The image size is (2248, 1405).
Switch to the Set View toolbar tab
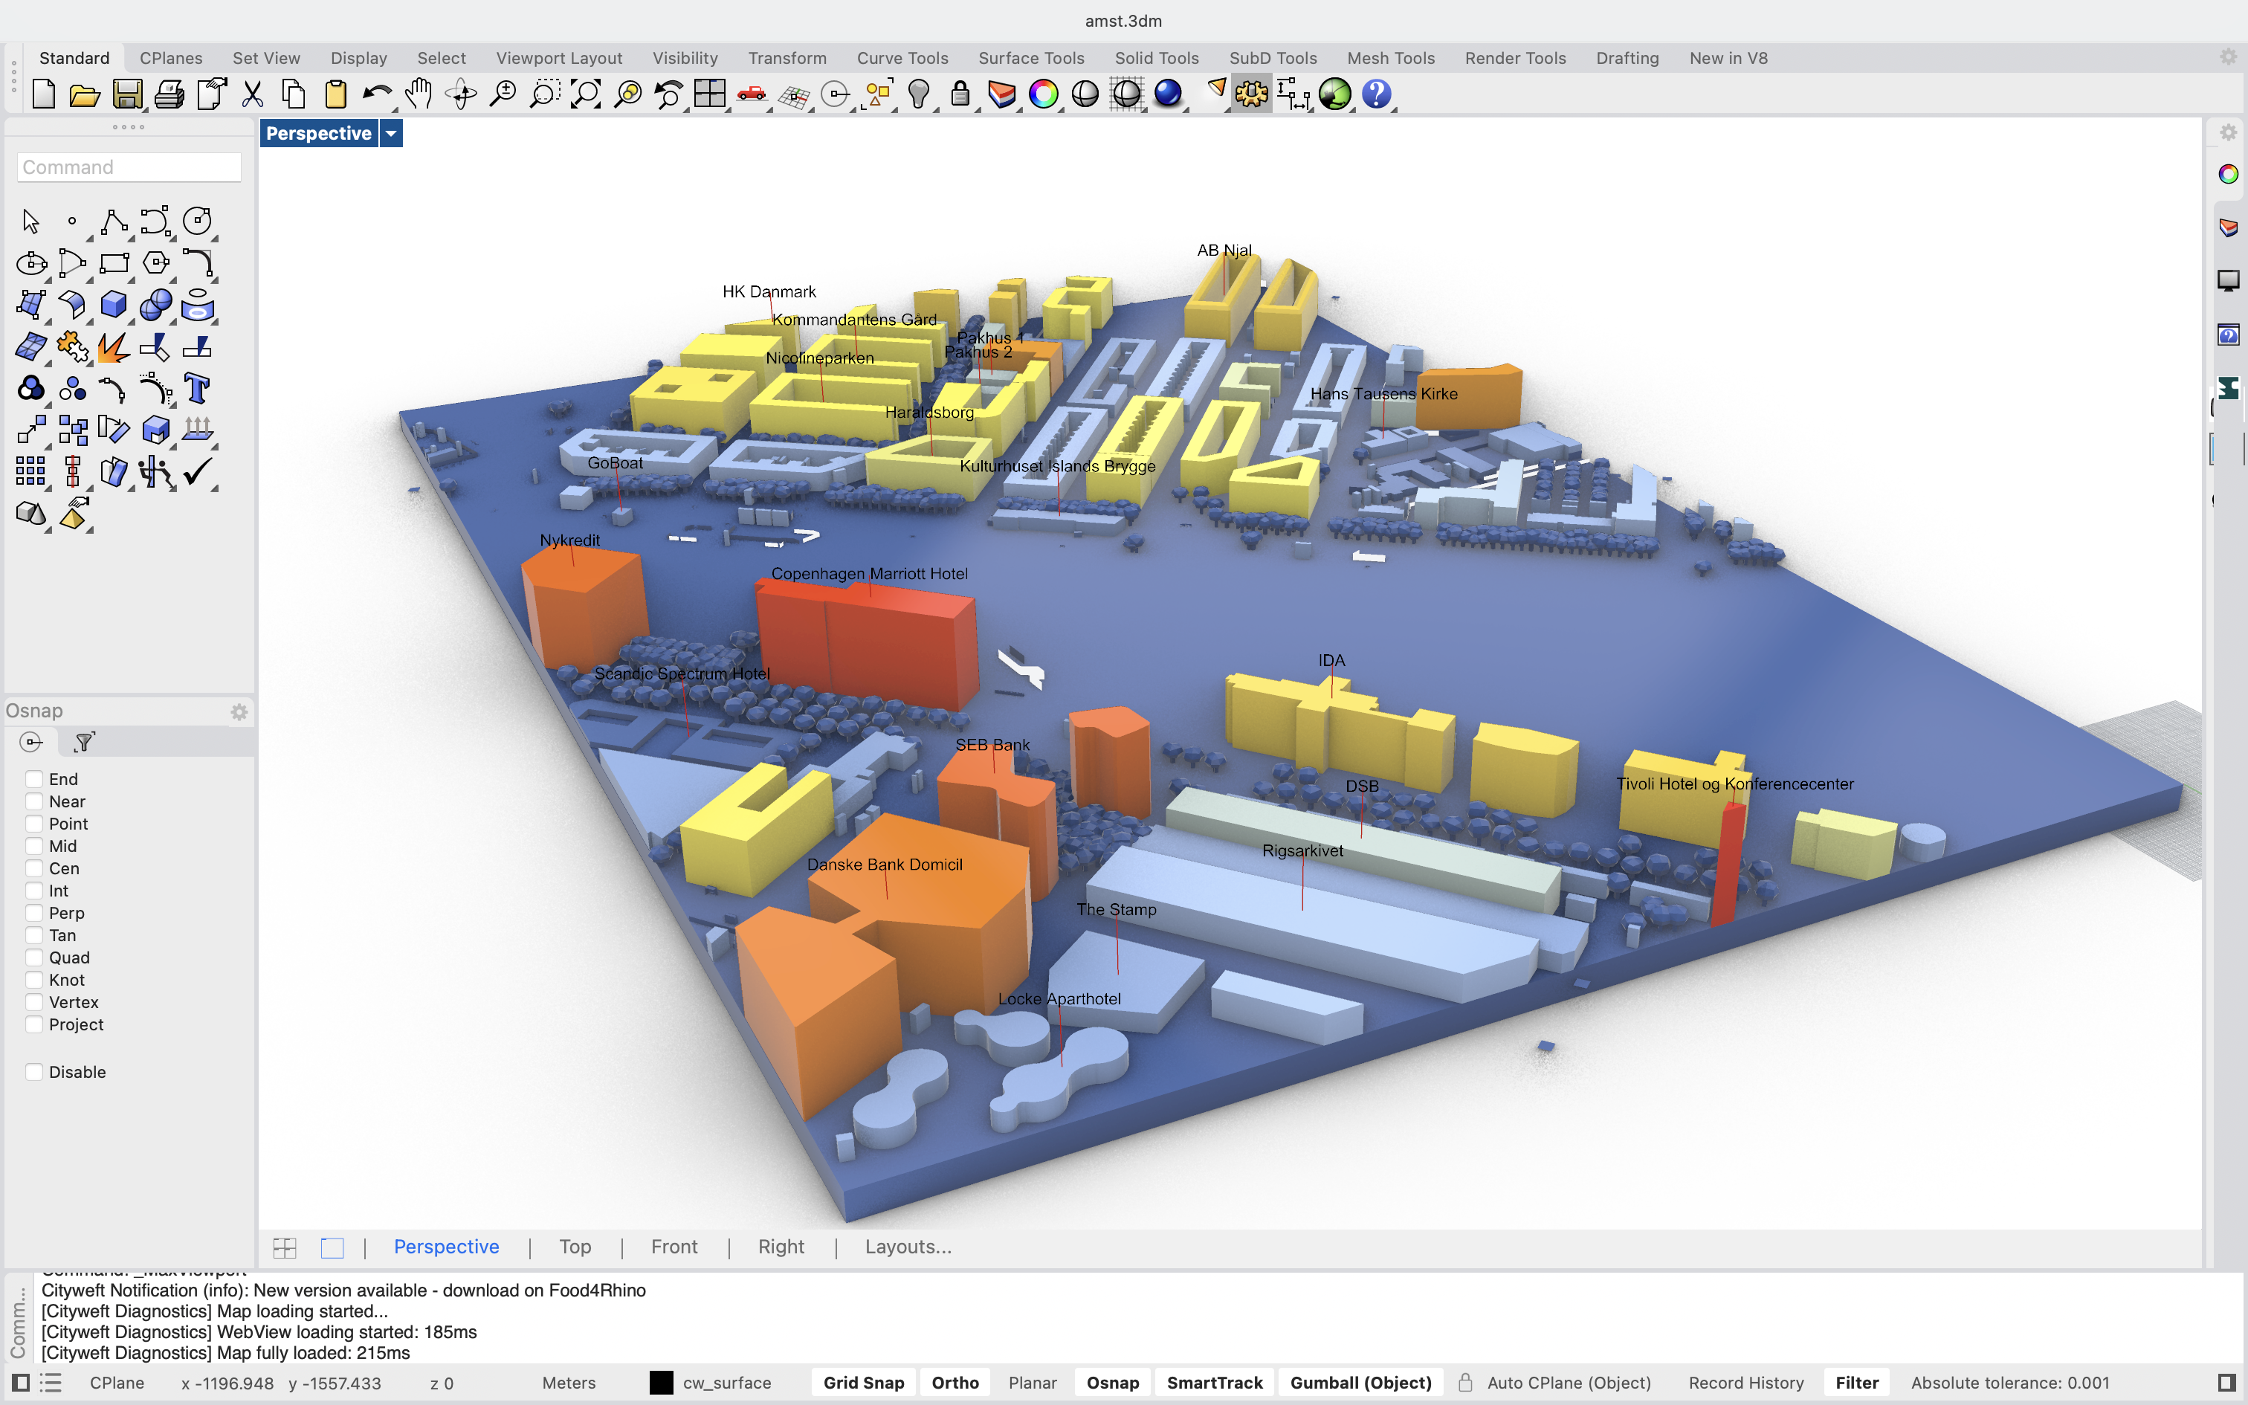pos(267,58)
